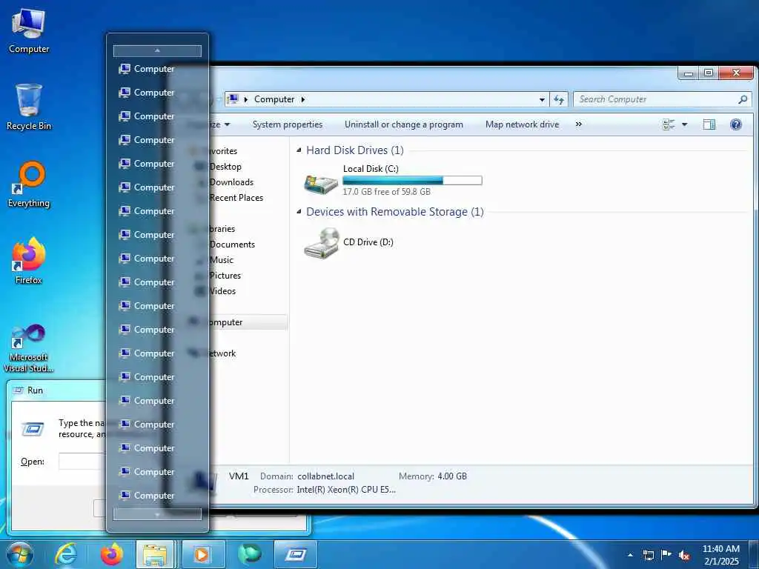This screenshot has height=569, width=759.
Task: Open the Recycle Bin desktop icon
Action: point(29,107)
